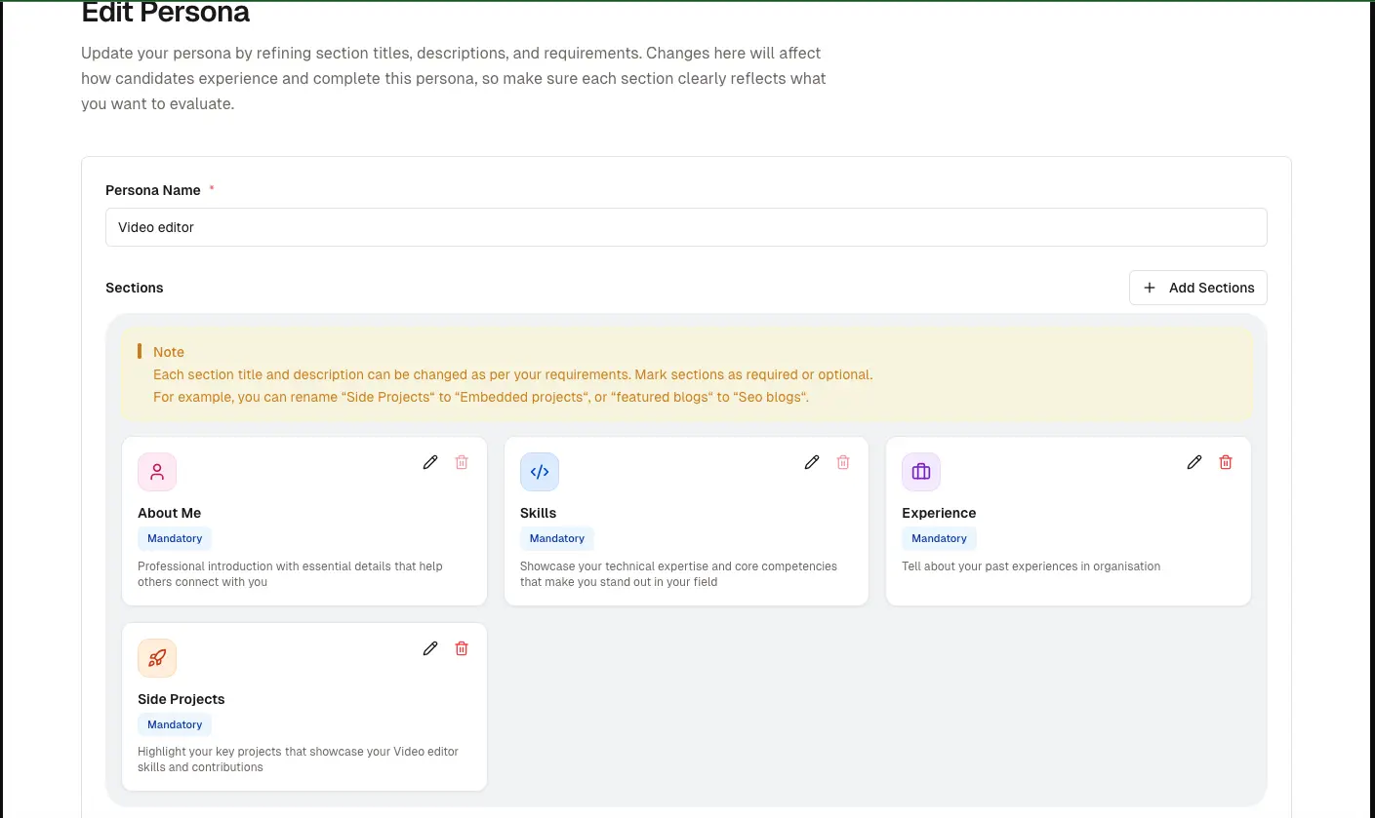Click the Experience briefcase icon
Viewport: 1375px width, 818px height.
[x=920, y=472]
